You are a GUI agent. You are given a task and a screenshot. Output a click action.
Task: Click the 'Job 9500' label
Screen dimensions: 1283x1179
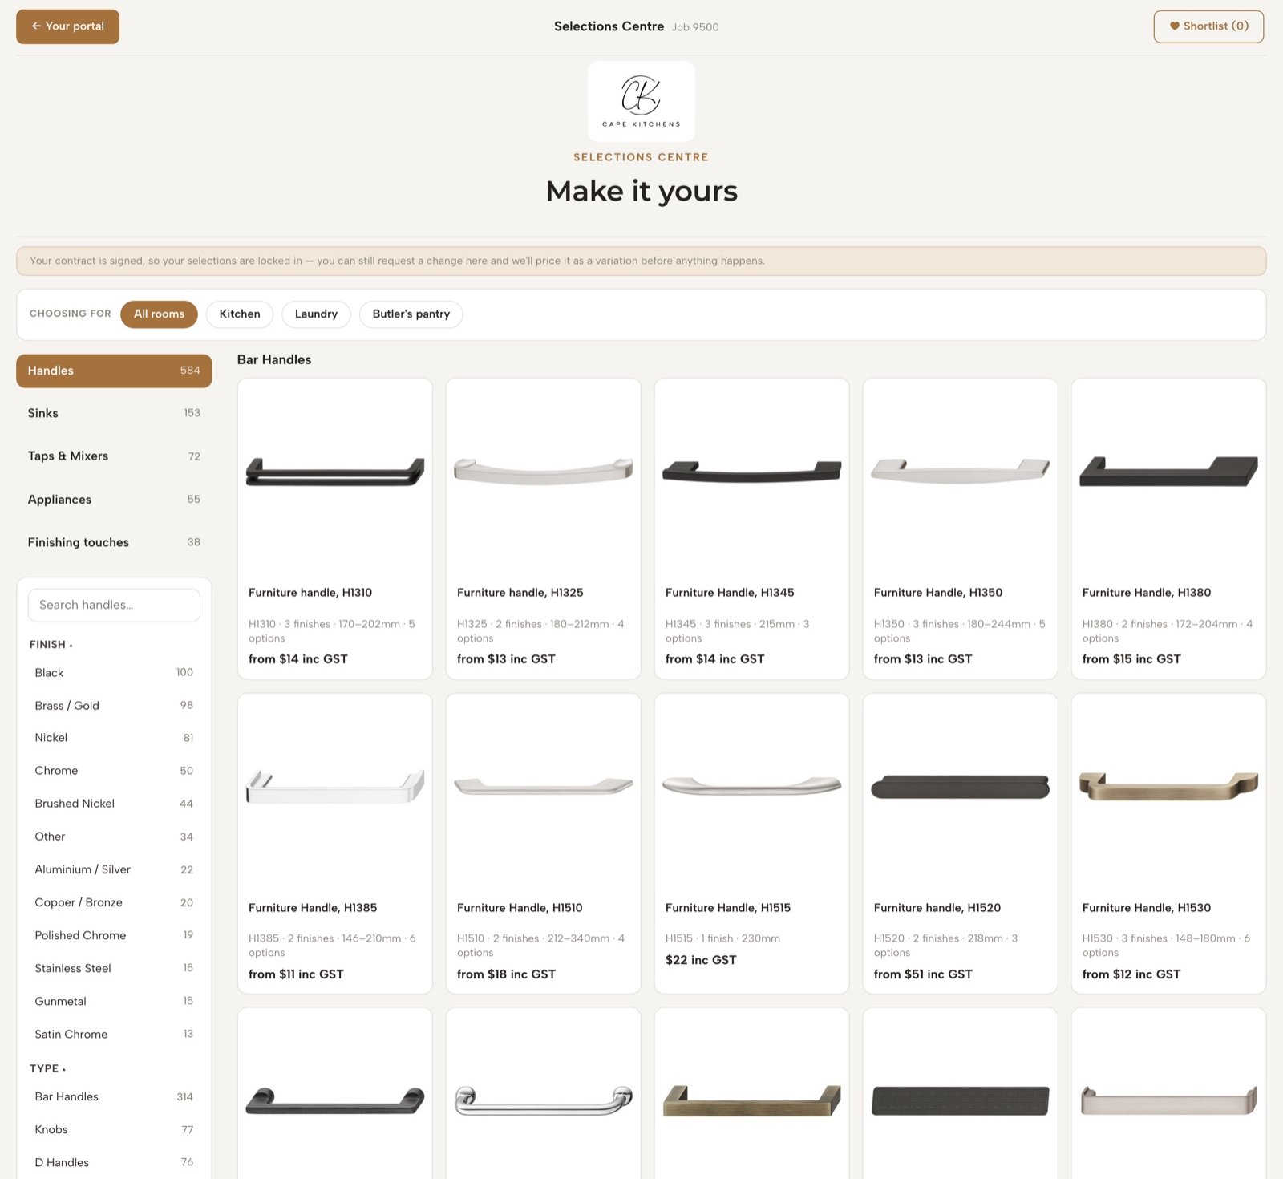click(695, 27)
